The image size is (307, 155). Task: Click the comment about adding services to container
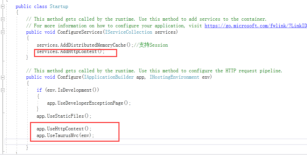(146, 19)
